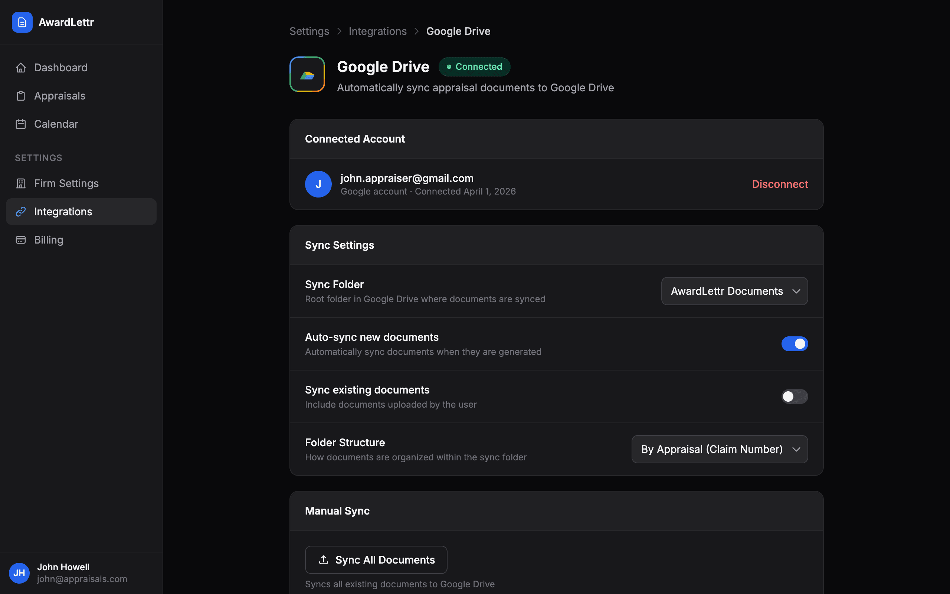Go to Settings breadcrumb
The width and height of the screenshot is (950, 594).
(309, 31)
